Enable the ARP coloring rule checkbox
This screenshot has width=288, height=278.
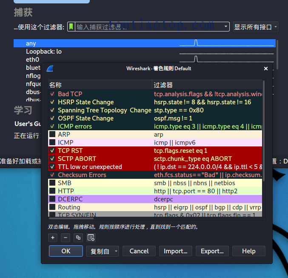[52, 135]
